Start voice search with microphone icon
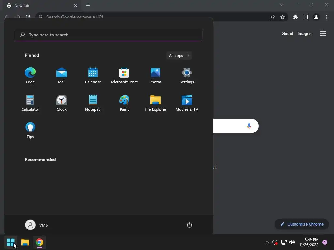This screenshot has width=334, height=250. (x=249, y=126)
